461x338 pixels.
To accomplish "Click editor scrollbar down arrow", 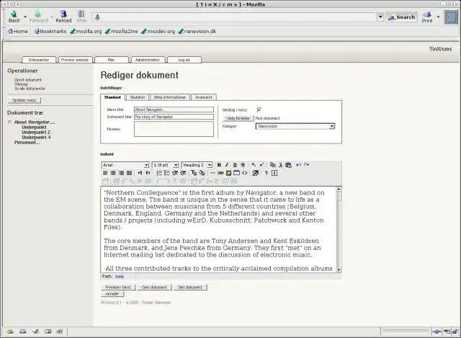I will coord(339,269).
